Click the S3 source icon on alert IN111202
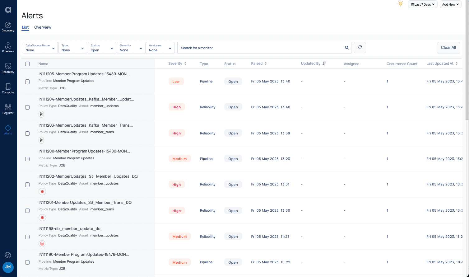This screenshot has height=277, width=469. pos(42,191)
